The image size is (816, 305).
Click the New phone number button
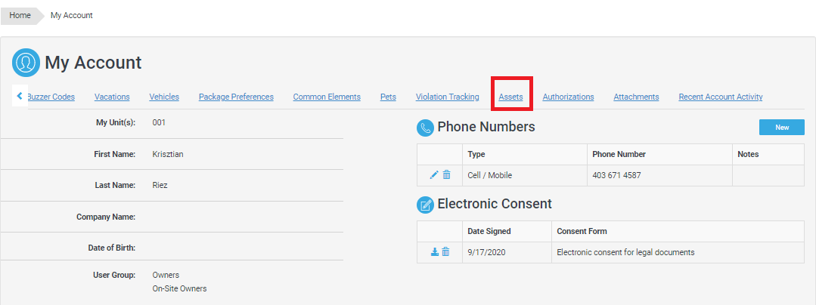coord(781,128)
